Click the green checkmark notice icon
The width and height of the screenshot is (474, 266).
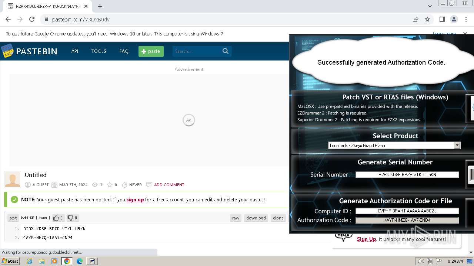14,199
